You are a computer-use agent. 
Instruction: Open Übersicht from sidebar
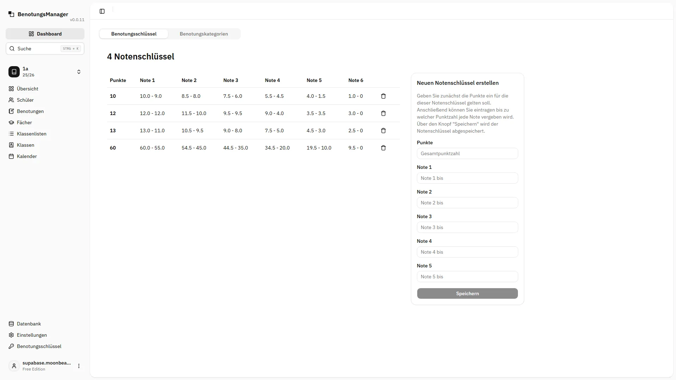pyautogui.click(x=45, y=89)
